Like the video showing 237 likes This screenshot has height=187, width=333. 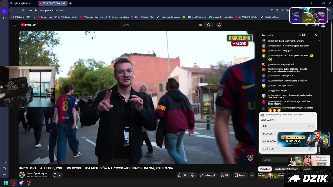(x=182, y=175)
